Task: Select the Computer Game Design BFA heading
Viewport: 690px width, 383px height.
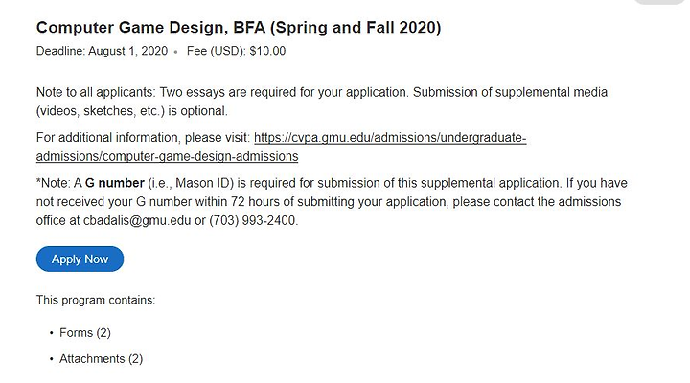Action: (239, 27)
